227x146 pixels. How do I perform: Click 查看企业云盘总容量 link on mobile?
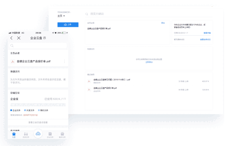(38, 122)
